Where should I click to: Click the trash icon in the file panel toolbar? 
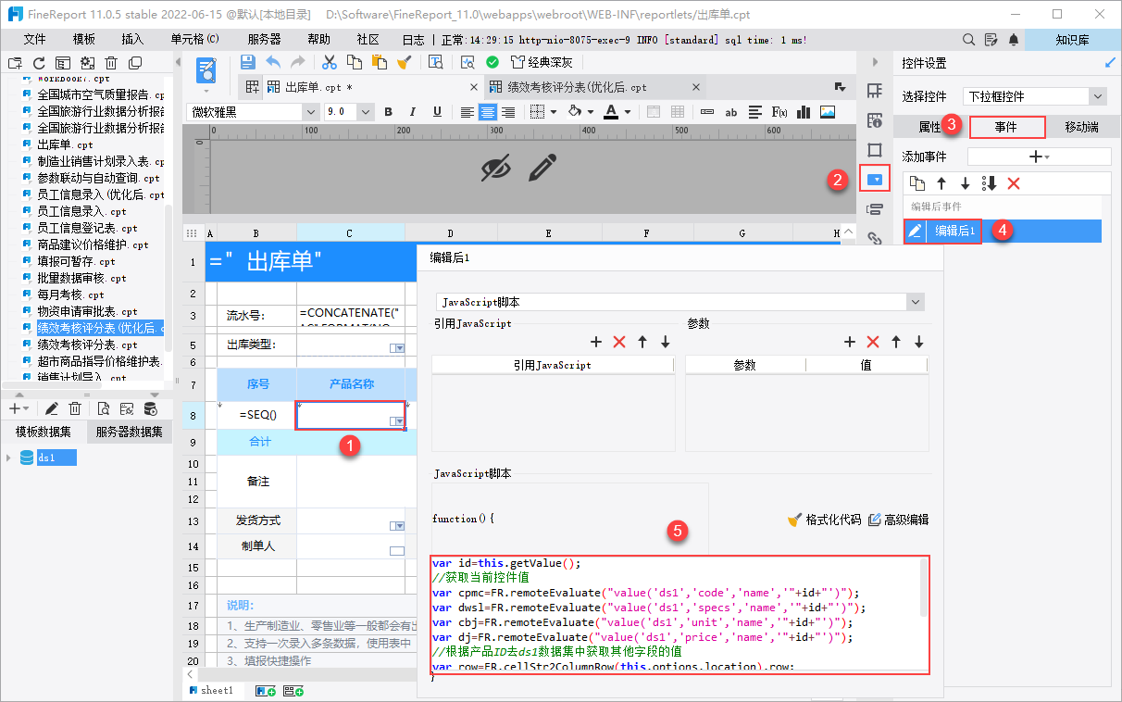tap(111, 63)
